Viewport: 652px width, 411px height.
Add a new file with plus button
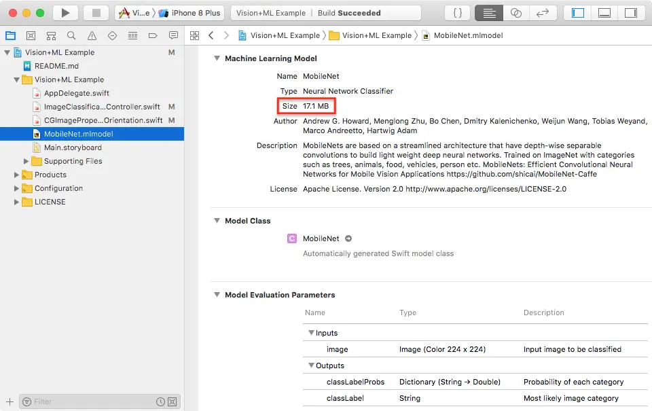(10, 402)
